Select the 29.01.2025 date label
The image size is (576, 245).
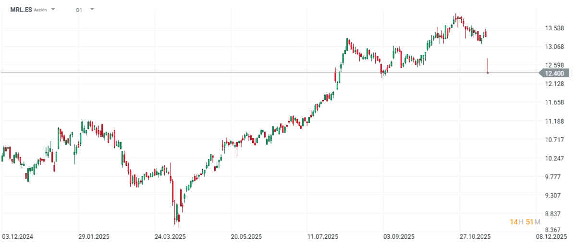pos(94,237)
